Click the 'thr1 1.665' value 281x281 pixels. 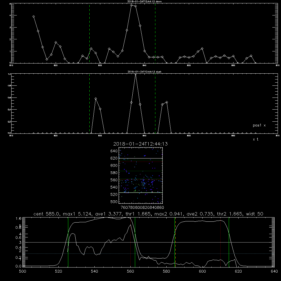point(138,214)
